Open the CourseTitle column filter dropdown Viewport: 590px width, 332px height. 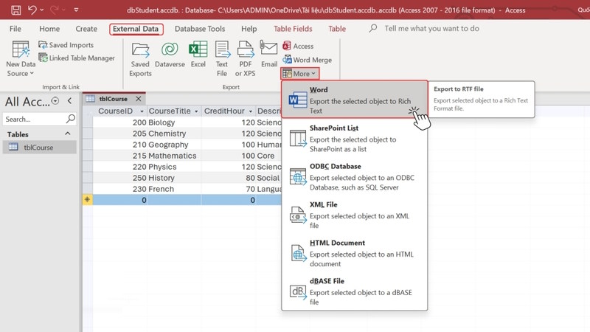(x=196, y=111)
